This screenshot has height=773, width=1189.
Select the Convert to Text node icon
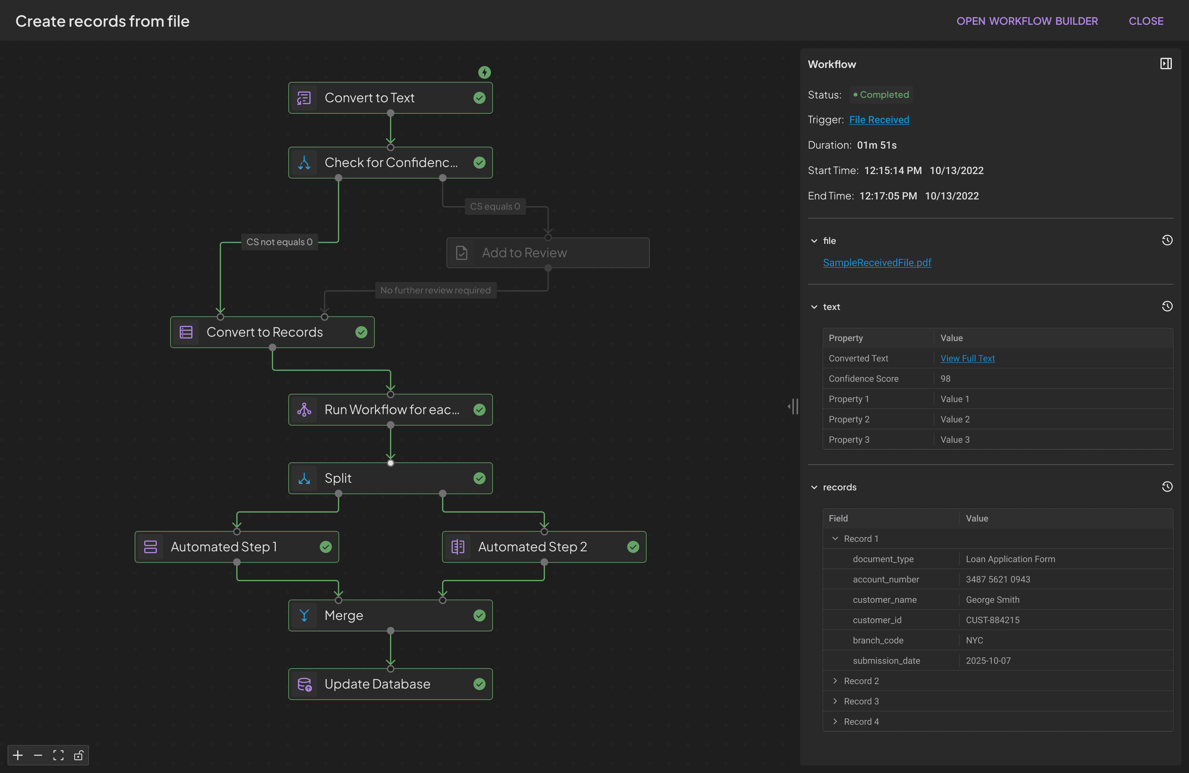pyautogui.click(x=304, y=98)
